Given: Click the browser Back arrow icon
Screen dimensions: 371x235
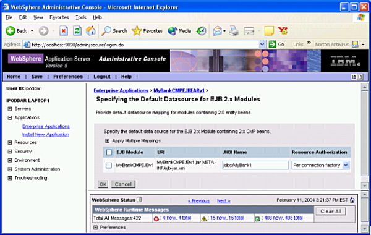Looking at the screenshot, I should (11, 31).
